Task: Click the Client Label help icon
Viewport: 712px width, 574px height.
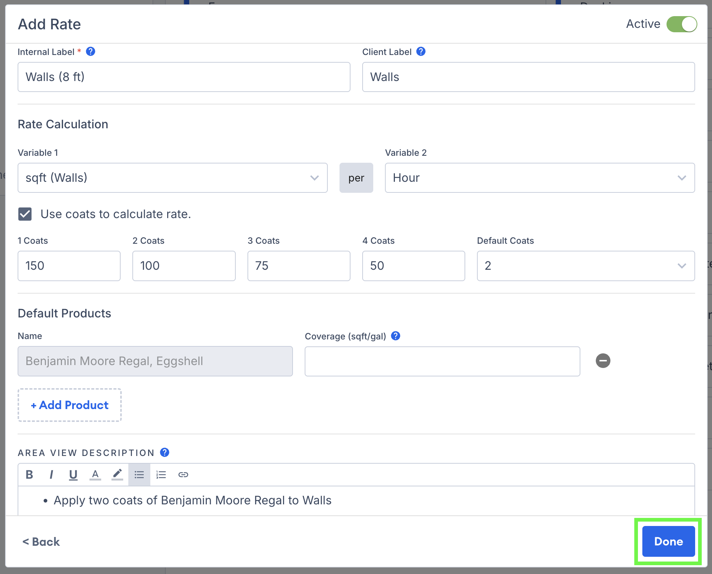Action: pos(421,52)
